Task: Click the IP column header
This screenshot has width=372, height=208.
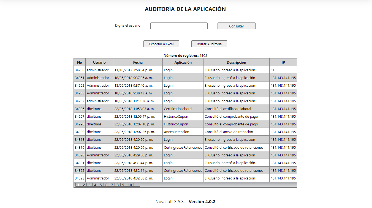Action: point(283,62)
